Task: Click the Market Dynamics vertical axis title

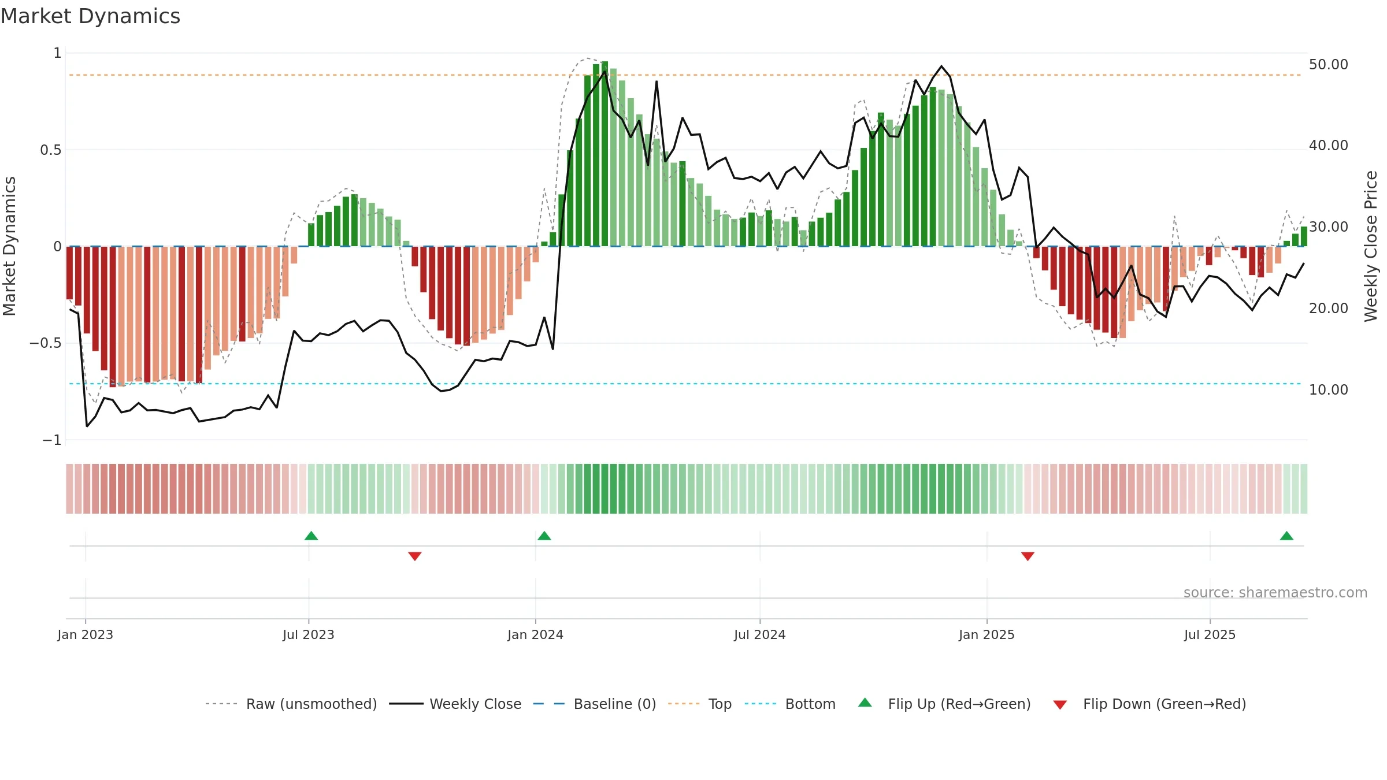Action: click(x=10, y=246)
